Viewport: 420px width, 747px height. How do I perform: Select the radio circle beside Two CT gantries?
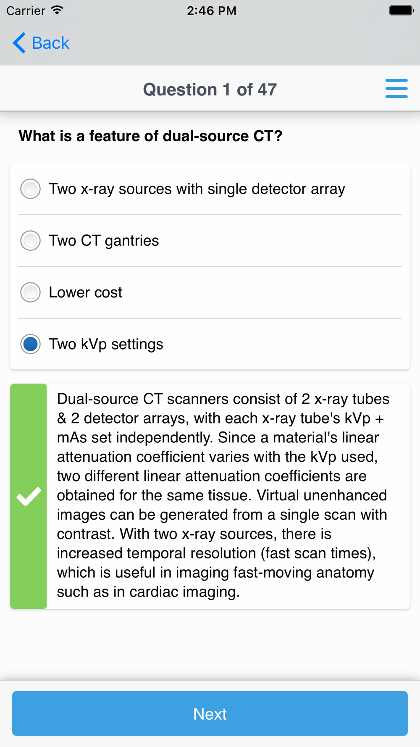click(x=31, y=240)
